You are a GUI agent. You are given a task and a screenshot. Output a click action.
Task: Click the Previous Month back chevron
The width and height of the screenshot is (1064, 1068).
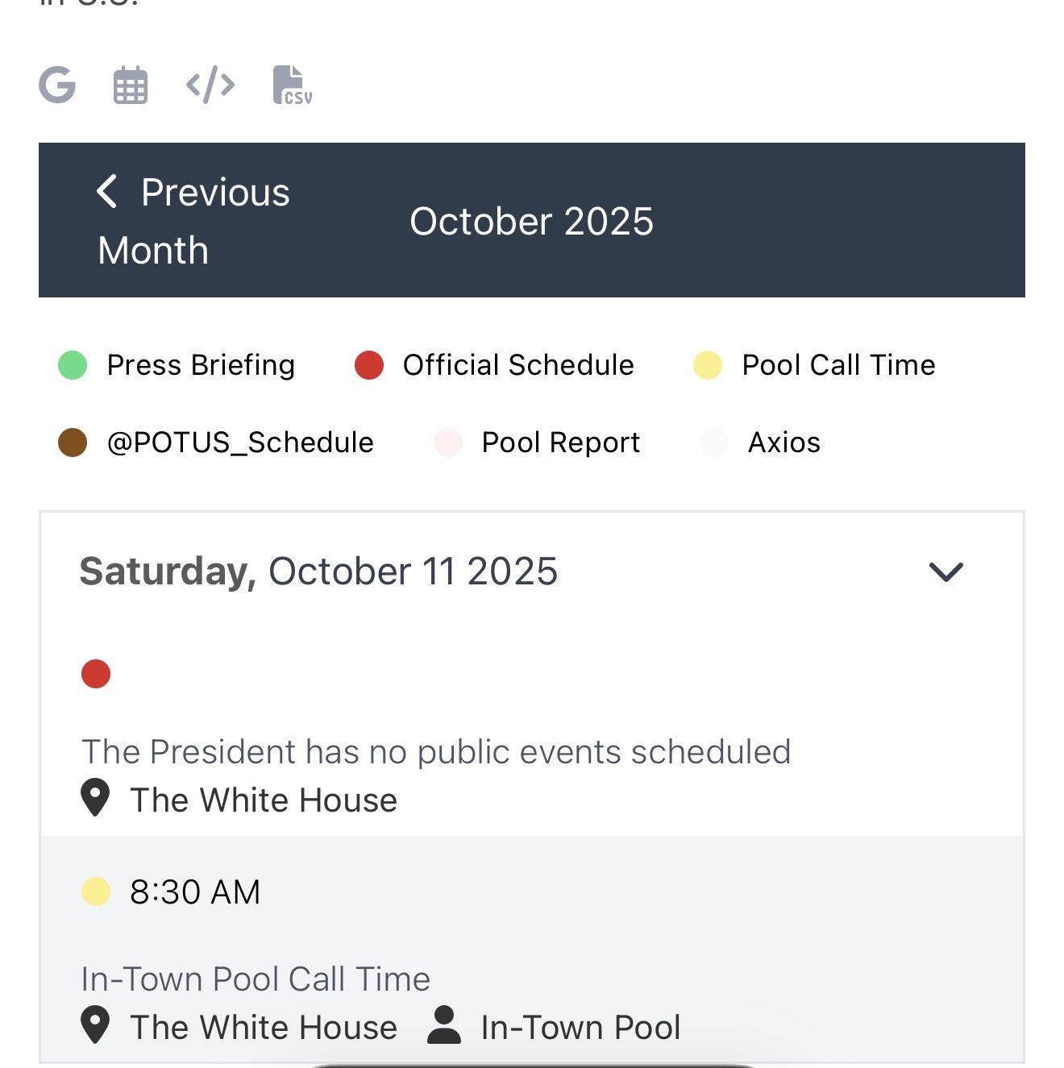click(x=107, y=192)
